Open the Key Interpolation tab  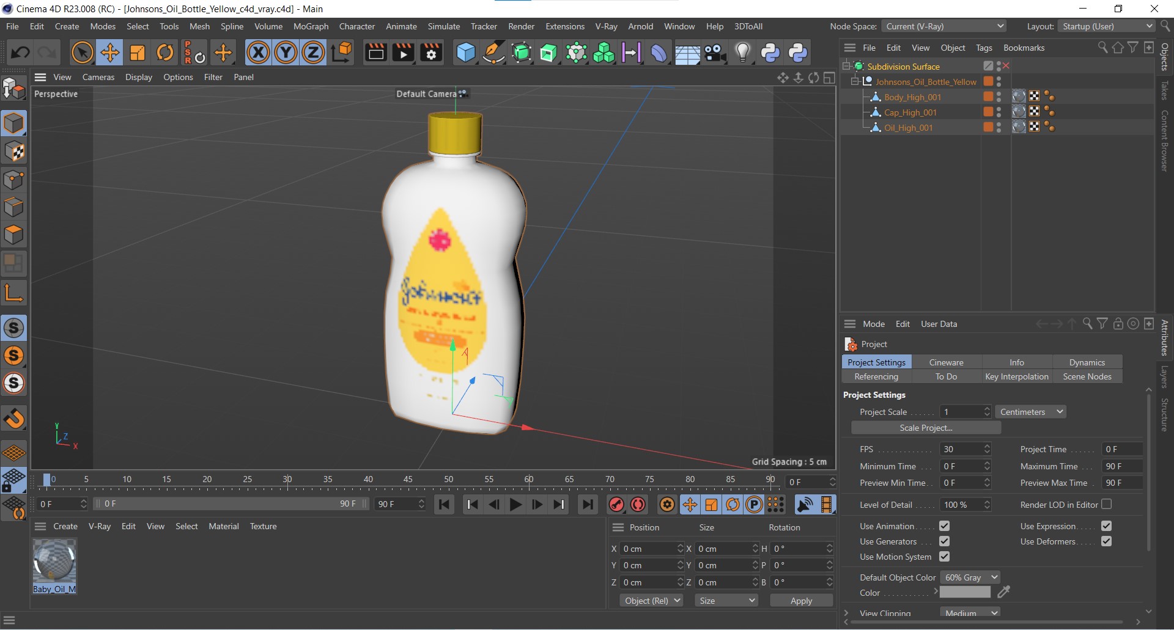[x=1016, y=376]
